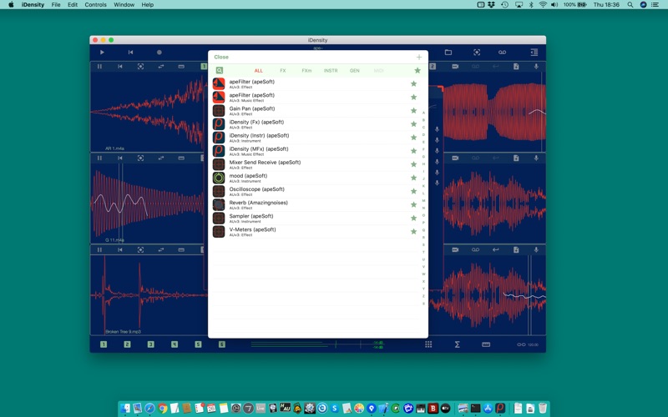Open the grid matrix icon in bottom bar

tap(428, 344)
